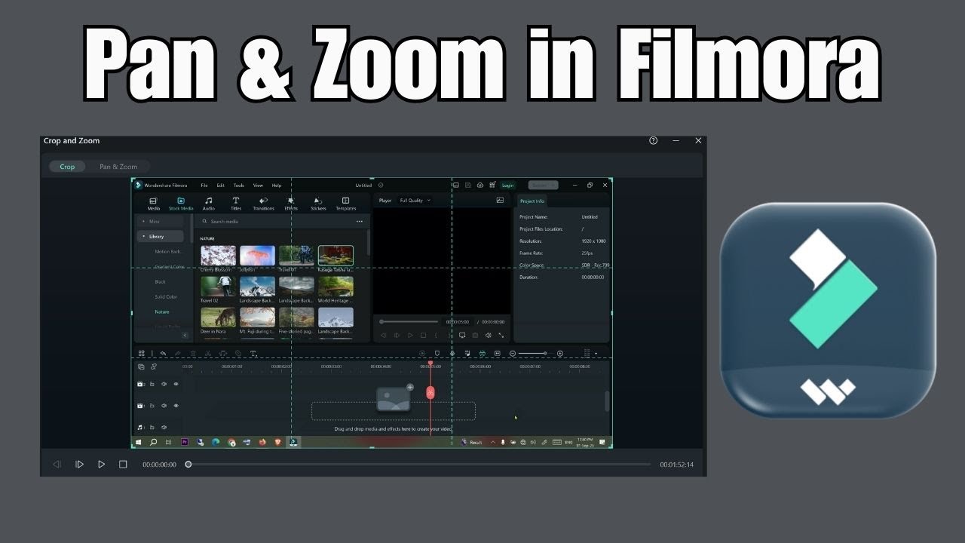Screen dimensions: 965x543
Task: Click the marker icon on timeline toolbar
Action: click(437, 354)
